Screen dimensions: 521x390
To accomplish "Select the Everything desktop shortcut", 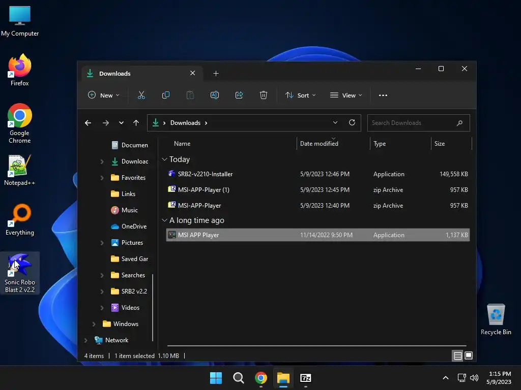I will coord(20,220).
